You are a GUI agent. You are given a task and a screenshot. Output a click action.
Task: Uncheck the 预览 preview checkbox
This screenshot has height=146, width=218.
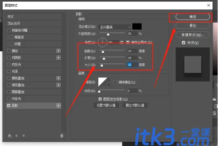(183, 43)
